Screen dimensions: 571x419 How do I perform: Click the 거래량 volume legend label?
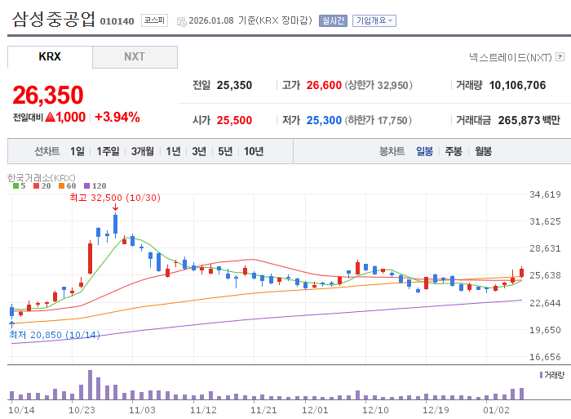552,375
